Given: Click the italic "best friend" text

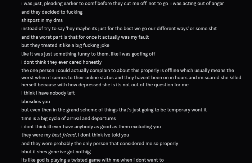Looking at the screenshot, I should click(64, 135).
